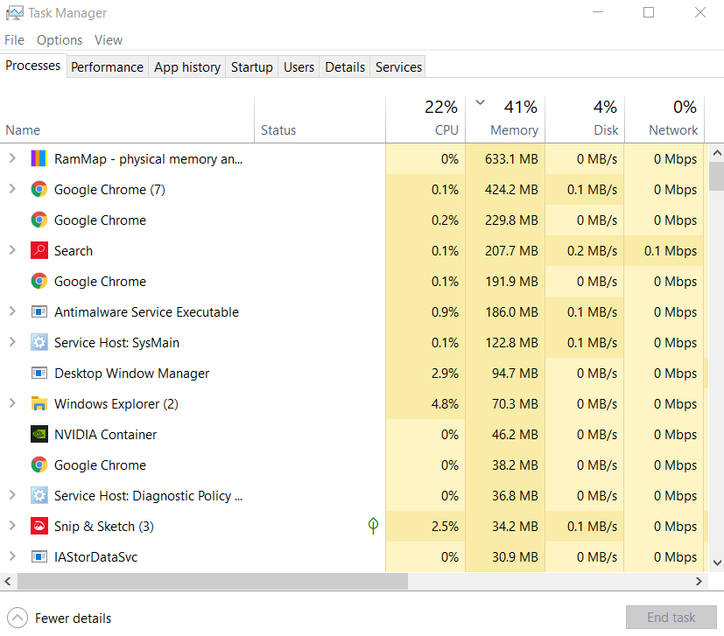The image size is (724, 636).
Task: Click the Service Host: Diagnostic Policy icon
Action: pyautogui.click(x=39, y=496)
